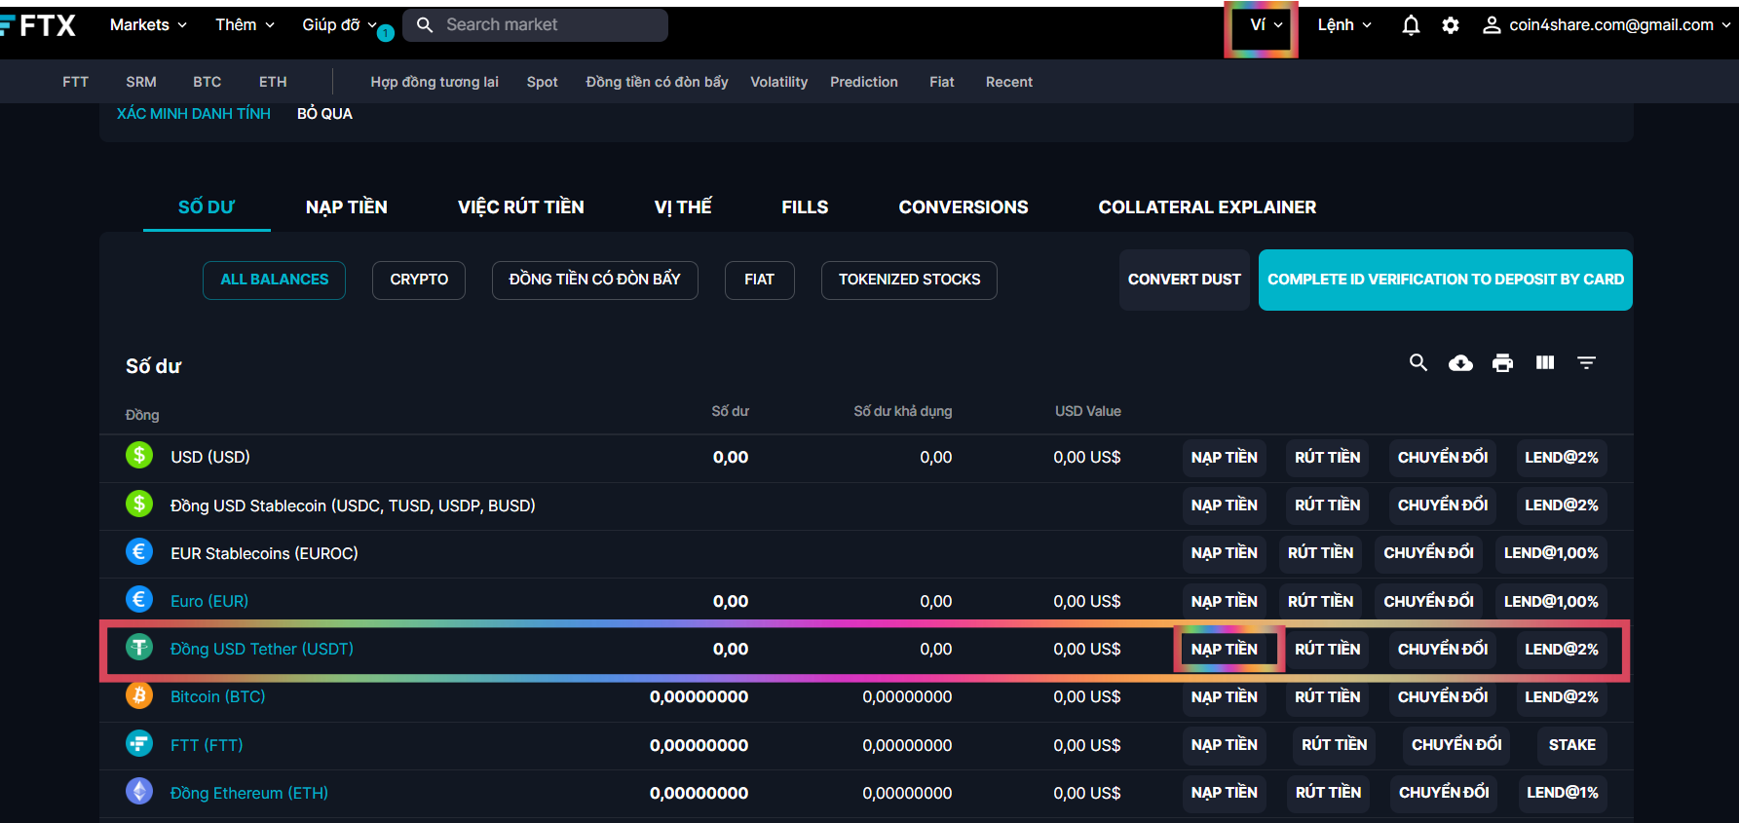The height and width of the screenshot is (823, 1739).
Task: Click the search magnifier in balances table
Action: click(1418, 362)
